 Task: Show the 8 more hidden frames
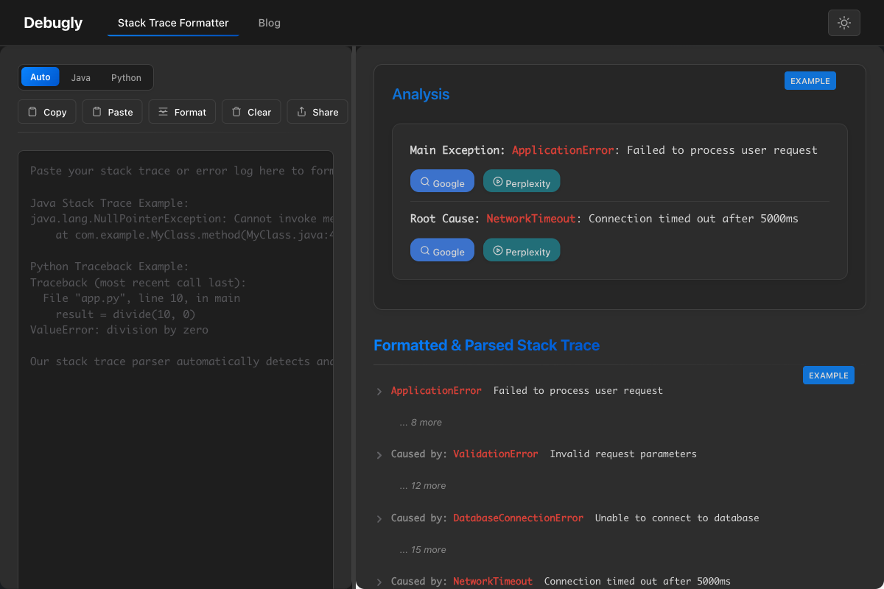pyautogui.click(x=421, y=423)
